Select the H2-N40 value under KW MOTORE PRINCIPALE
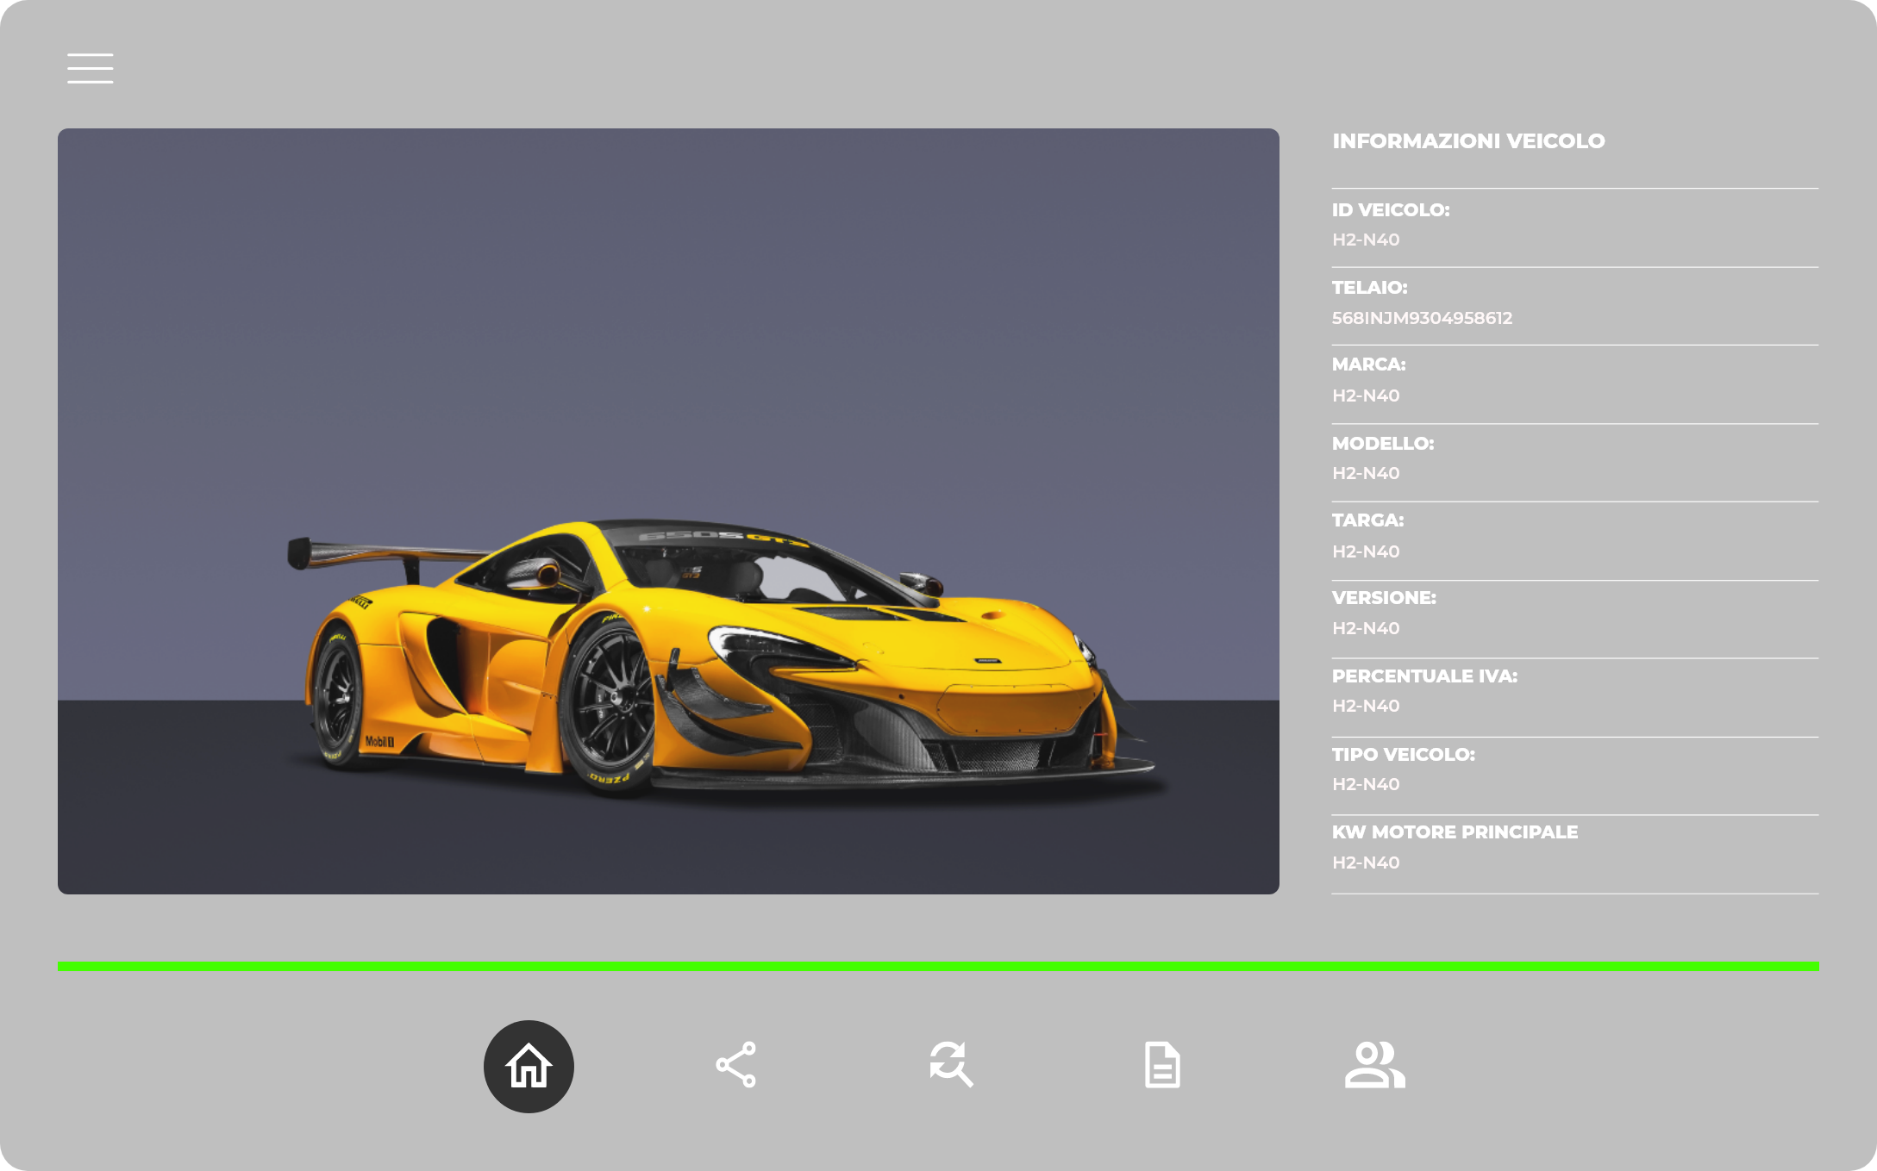The image size is (1877, 1171). click(1366, 863)
